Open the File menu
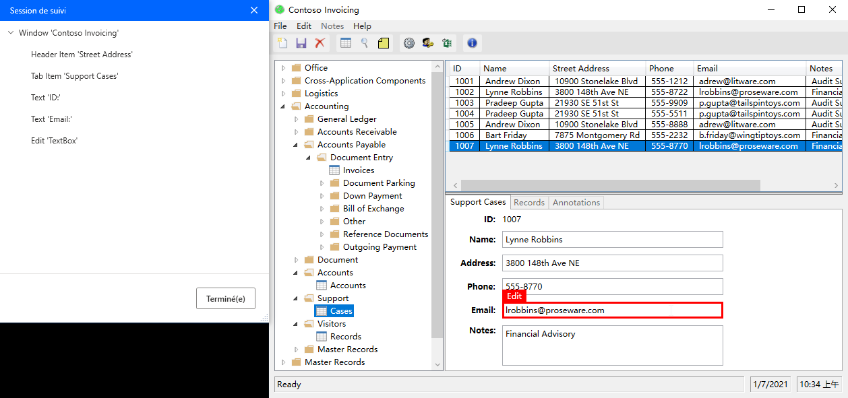 point(280,26)
